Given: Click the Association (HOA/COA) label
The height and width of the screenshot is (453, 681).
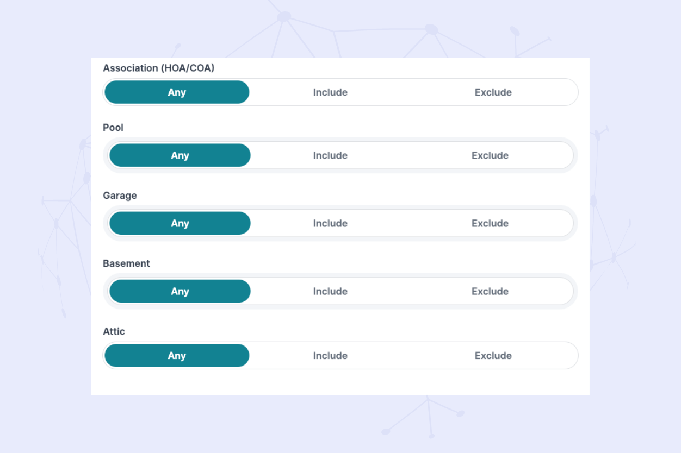Looking at the screenshot, I should click(158, 68).
